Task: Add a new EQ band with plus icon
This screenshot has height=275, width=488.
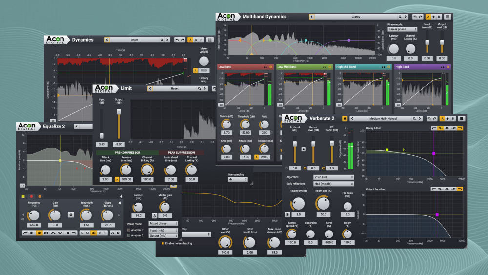Action: pyautogui.click(x=121, y=196)
